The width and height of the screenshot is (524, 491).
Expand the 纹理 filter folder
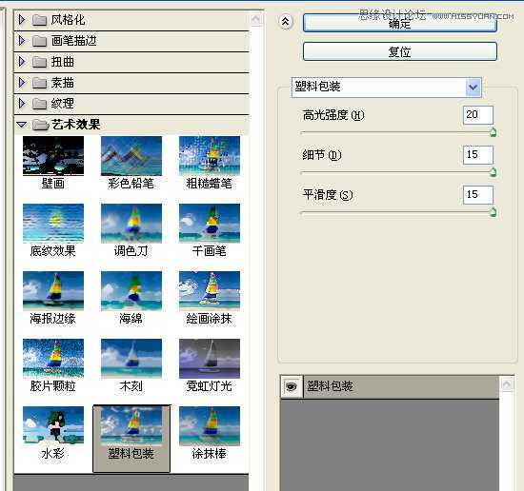(22, 104)
